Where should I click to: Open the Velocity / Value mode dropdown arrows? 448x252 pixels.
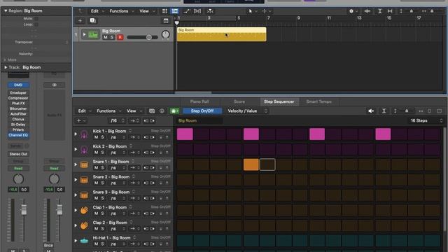(266, 111)
